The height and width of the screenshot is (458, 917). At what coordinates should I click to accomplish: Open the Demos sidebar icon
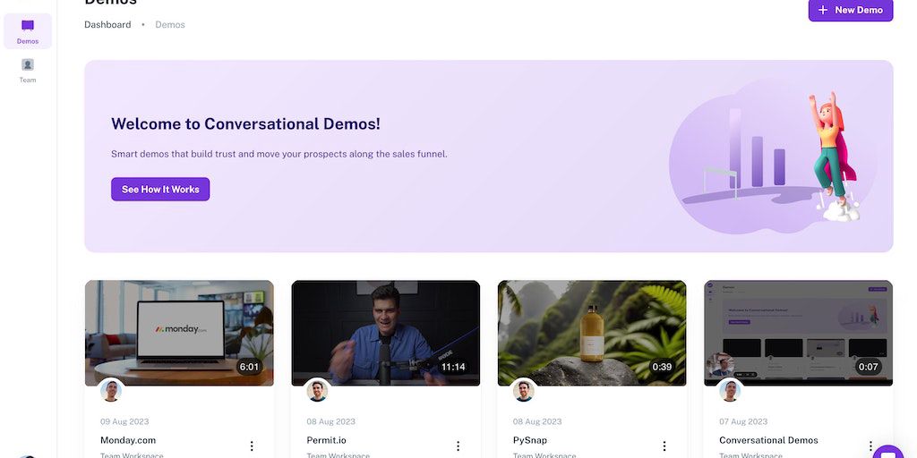tap(28, 31)
